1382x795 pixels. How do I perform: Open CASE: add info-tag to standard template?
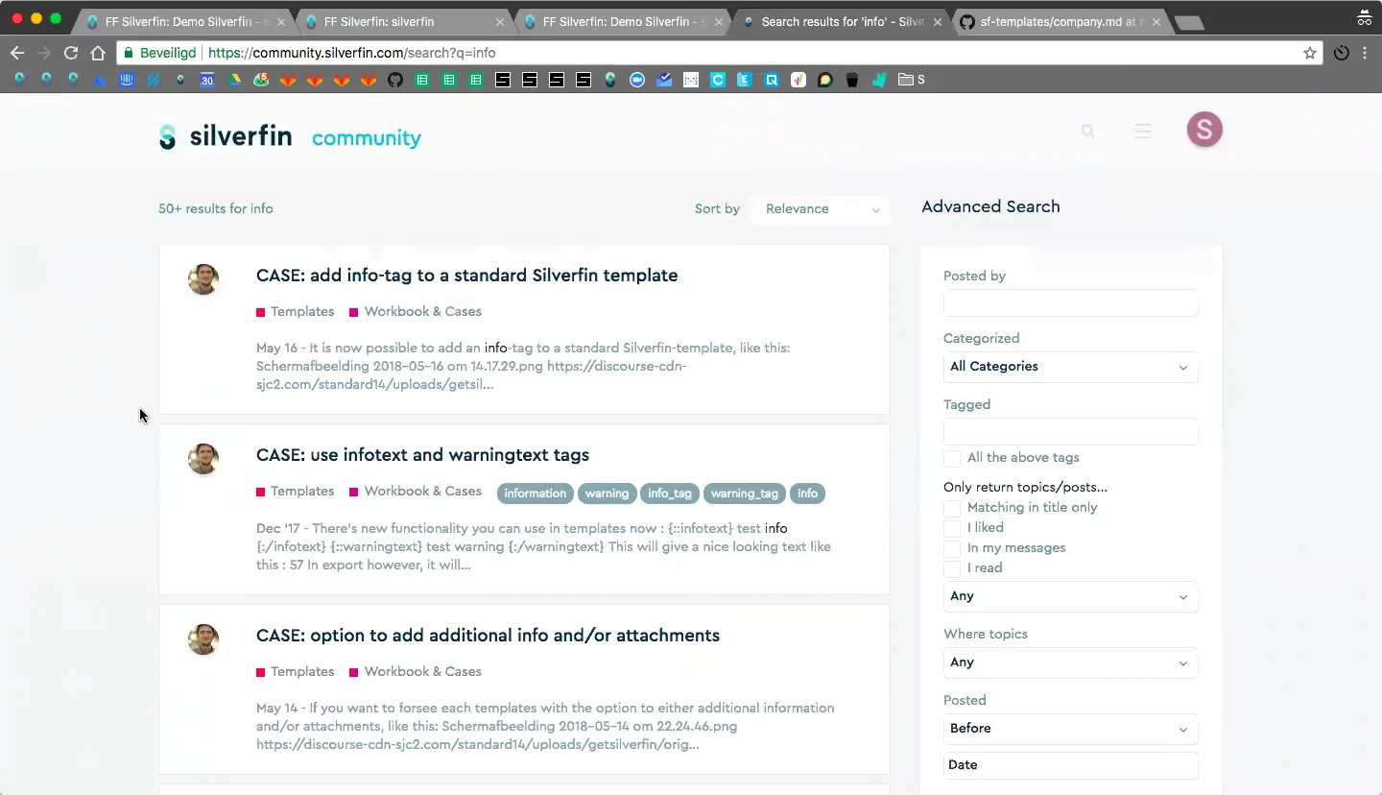[466, 276]
